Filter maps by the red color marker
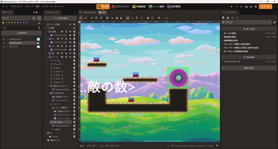Viewport: 278px width, 149px height. click(x=6, y=23)
